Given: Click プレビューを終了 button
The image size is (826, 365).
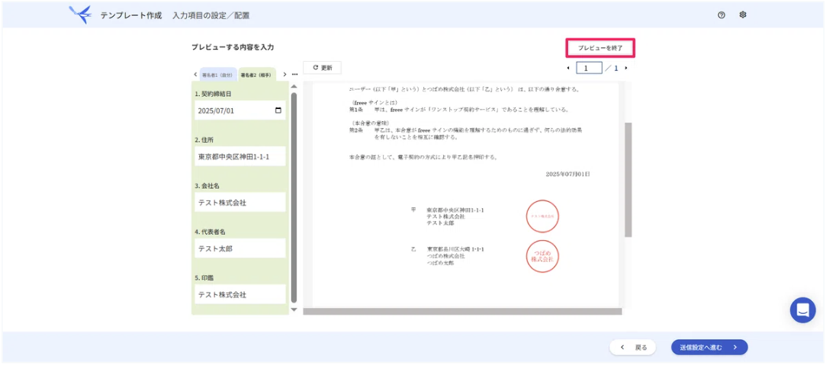Looking at the screenshot, I should [x=600, y=48].
